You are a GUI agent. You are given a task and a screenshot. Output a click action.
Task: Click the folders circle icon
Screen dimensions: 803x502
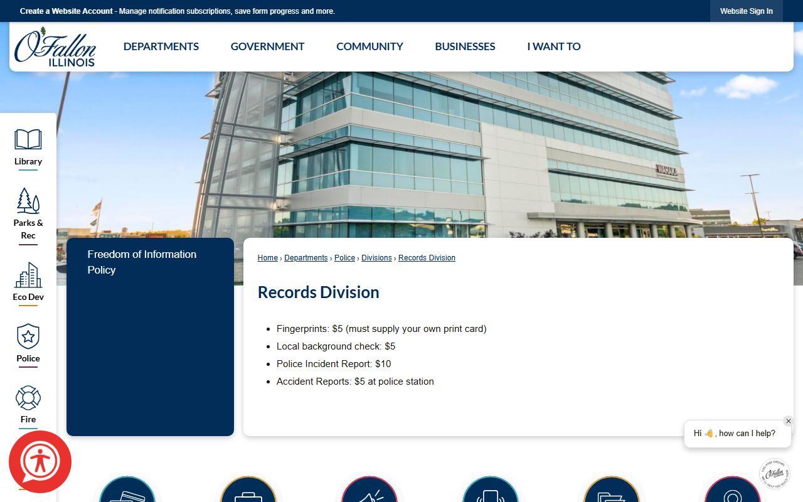tap(612, 489)
